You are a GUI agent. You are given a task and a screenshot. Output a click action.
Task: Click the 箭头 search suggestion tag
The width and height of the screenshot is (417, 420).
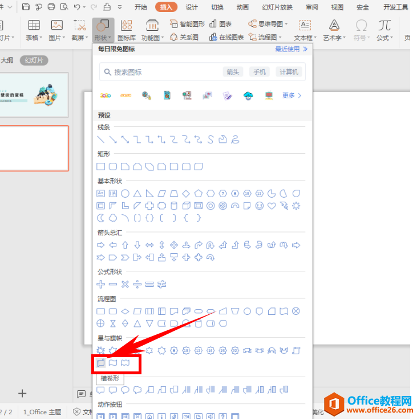[233, 72]
